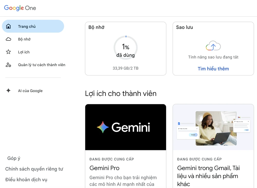
Task: Click the member management icon in the sidebar
Action: coord(9,65)
